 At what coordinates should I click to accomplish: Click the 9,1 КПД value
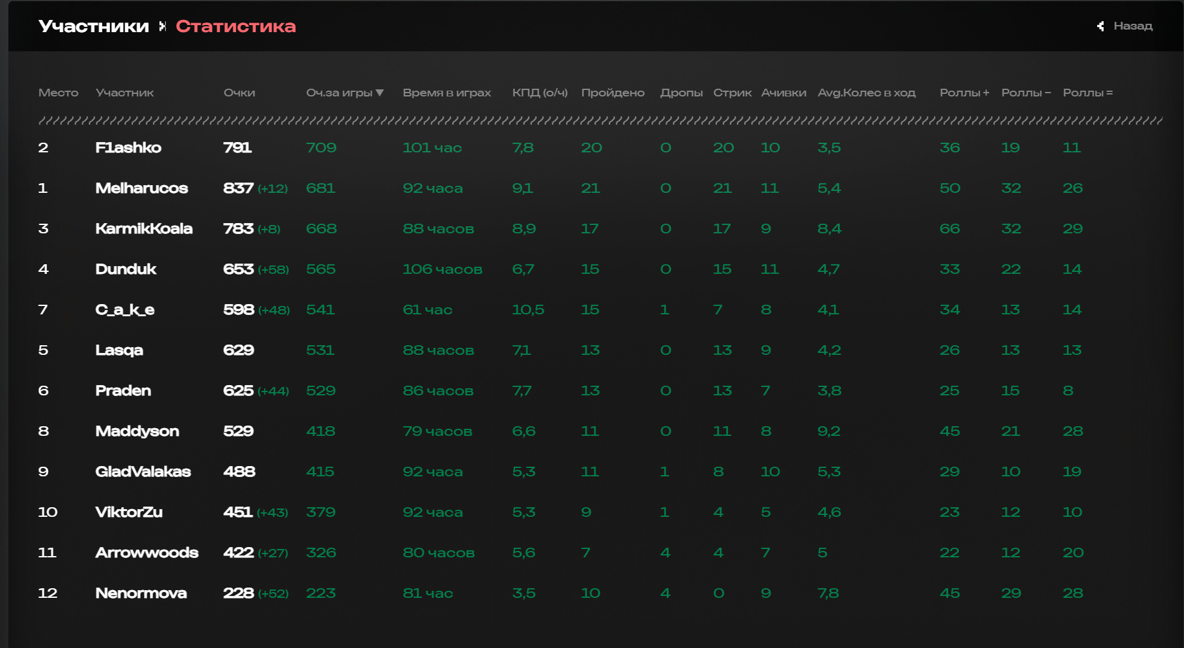tap(522, 188)
